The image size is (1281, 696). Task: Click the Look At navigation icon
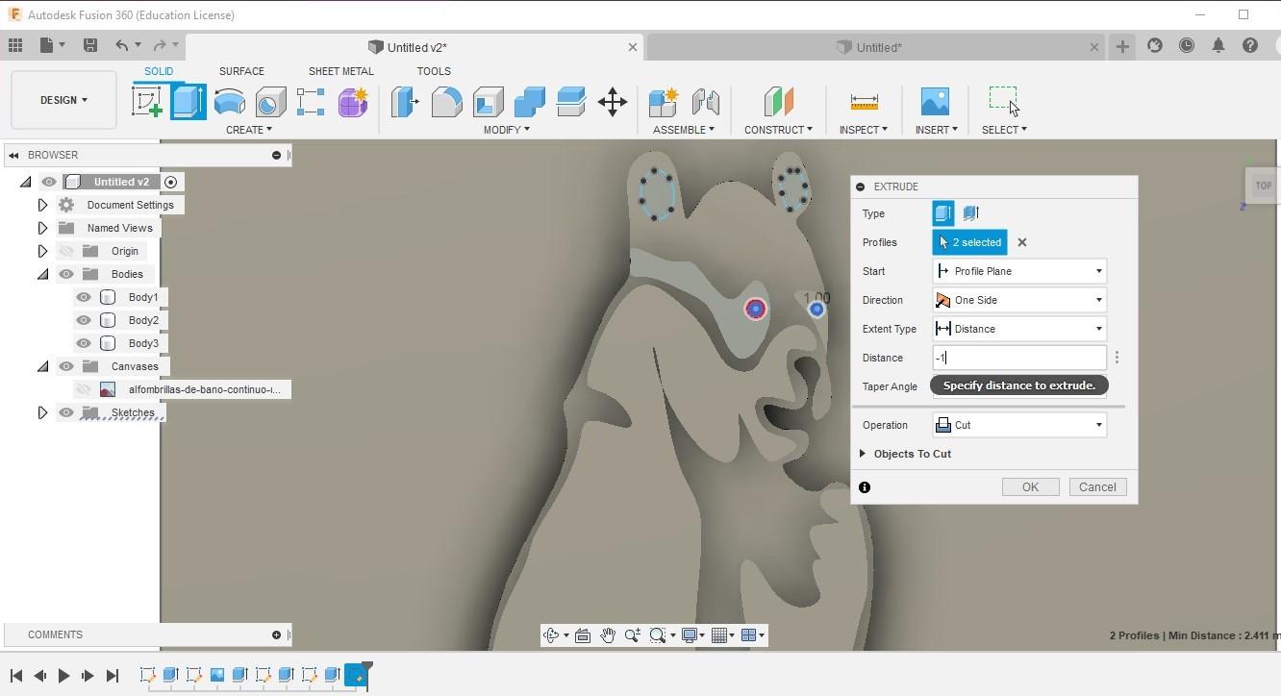[583, 634]
